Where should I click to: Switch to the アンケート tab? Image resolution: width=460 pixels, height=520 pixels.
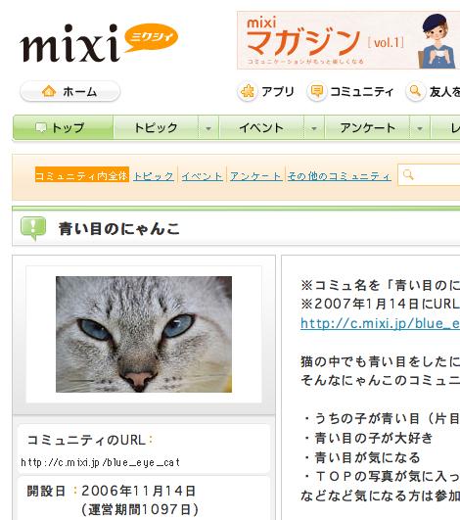(367, 128)
